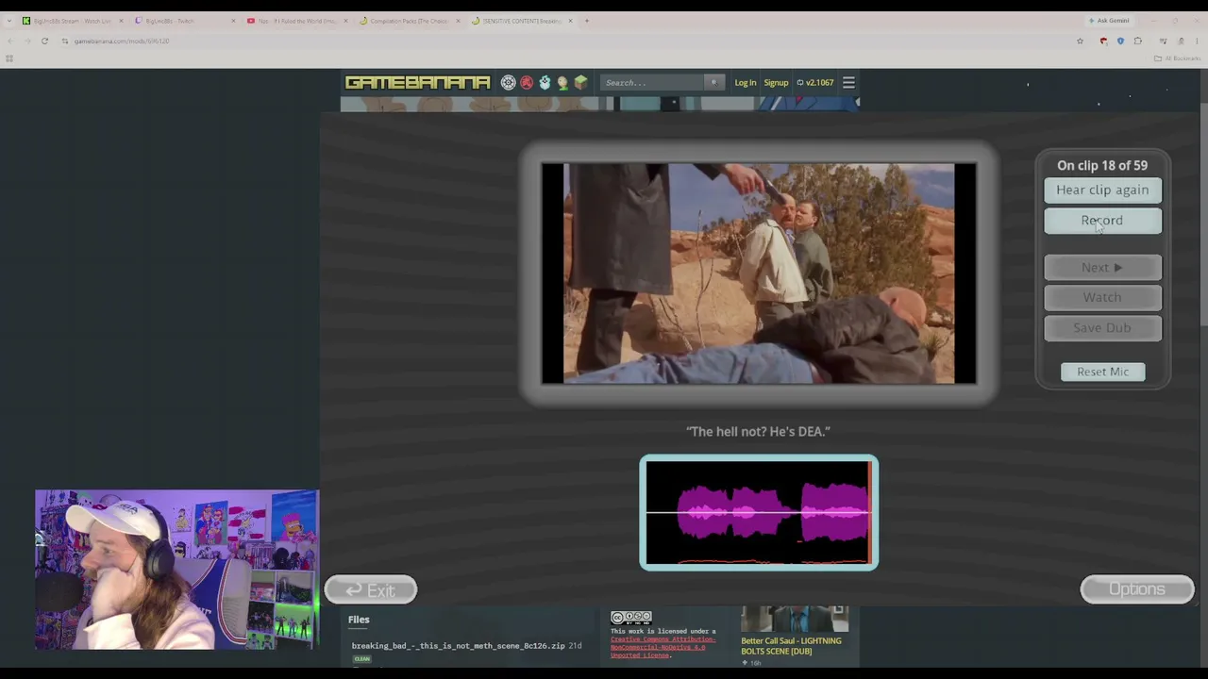The width and height of the screenshot is (1208, 679).
Task: Click the Files heading
Action: coord(359,620)
